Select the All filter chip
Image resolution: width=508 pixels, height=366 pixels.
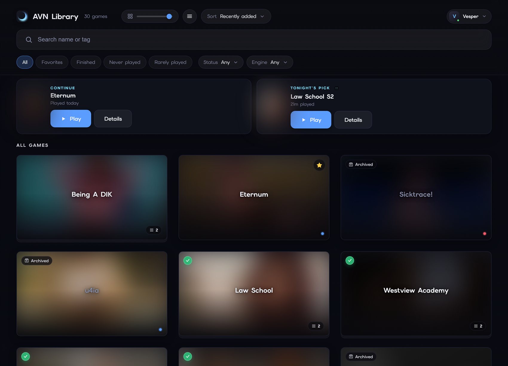(25, 62)
